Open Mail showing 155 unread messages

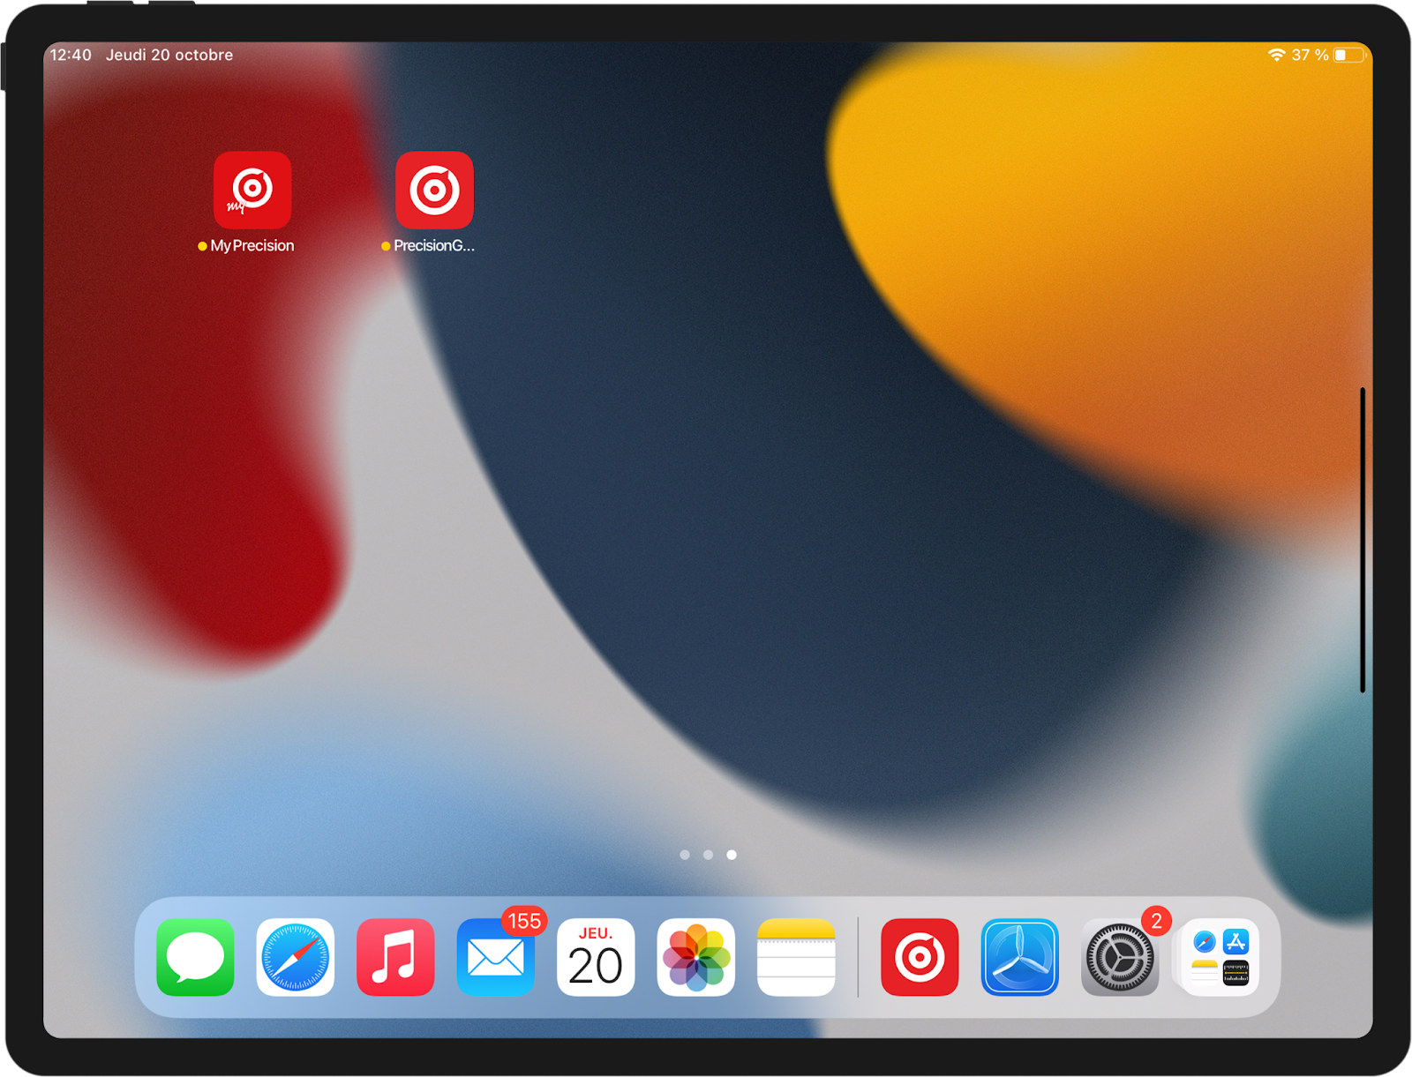coord(496,957)
